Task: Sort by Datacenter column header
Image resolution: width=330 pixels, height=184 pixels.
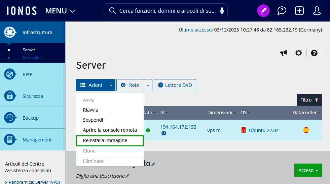Action: 306,113
